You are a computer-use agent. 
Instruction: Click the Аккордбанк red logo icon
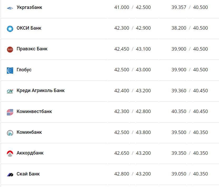tap(10, 153)
